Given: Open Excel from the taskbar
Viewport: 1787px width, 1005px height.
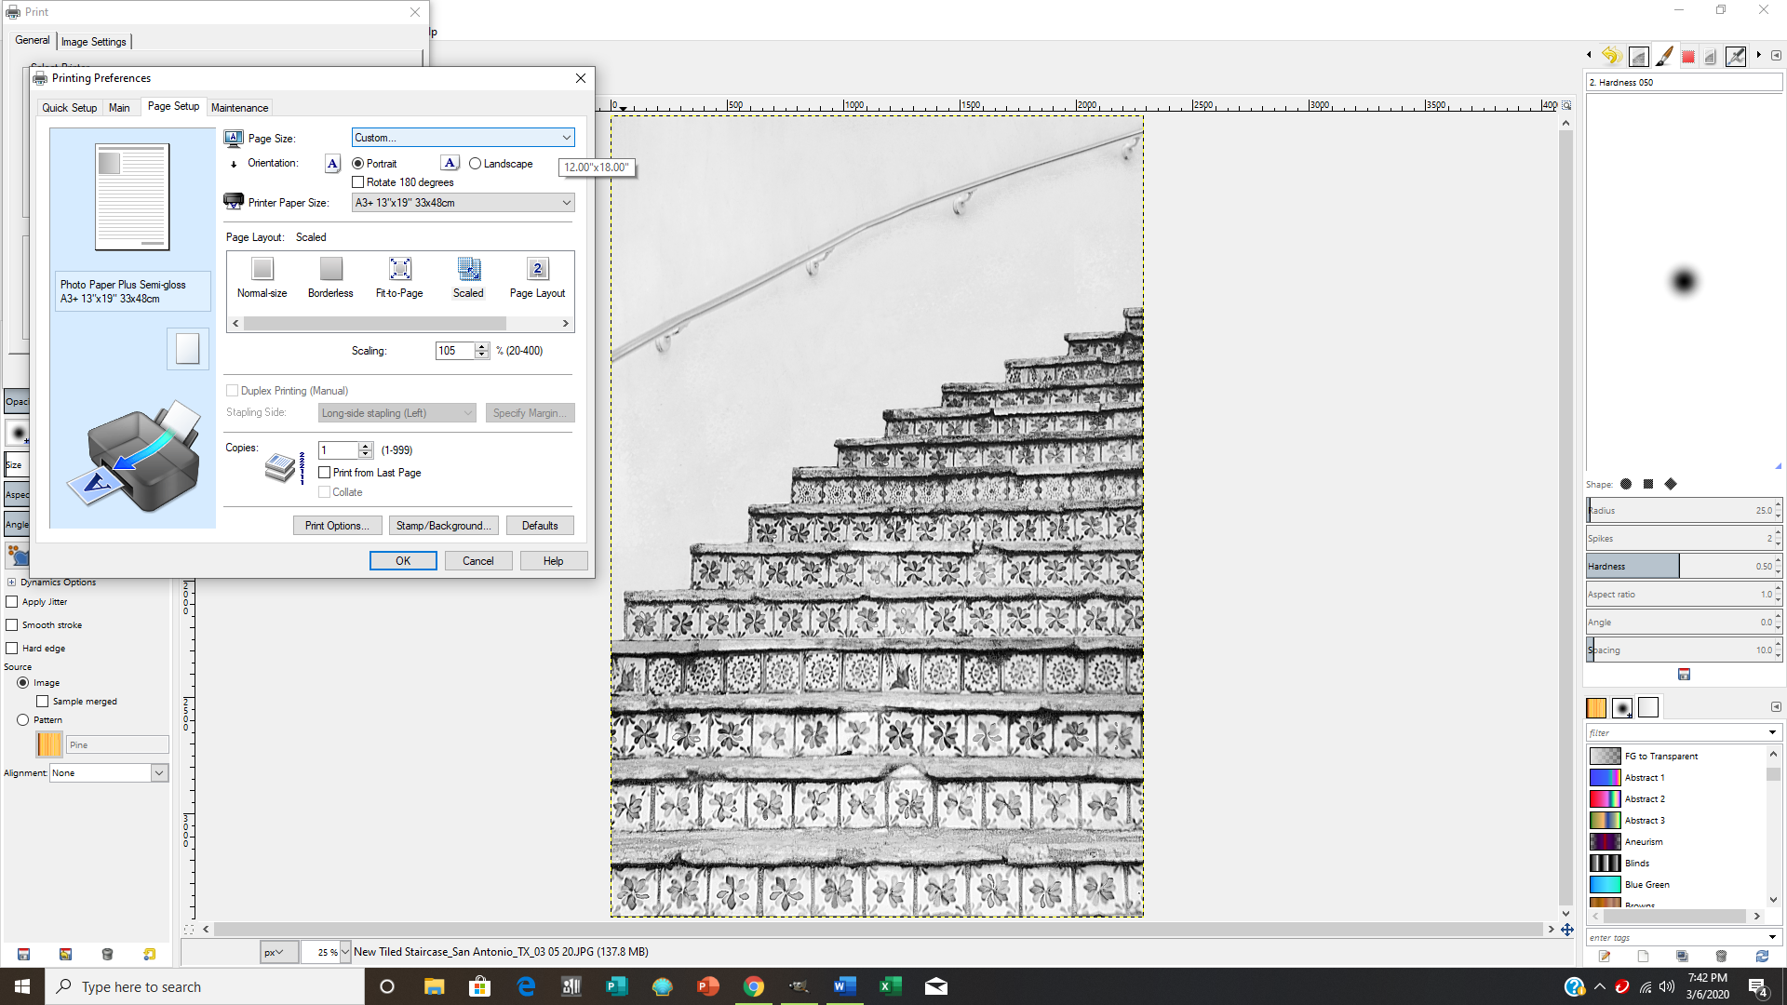Looking at the screenshot, I should pyautogui.click(x=891, y=986).
